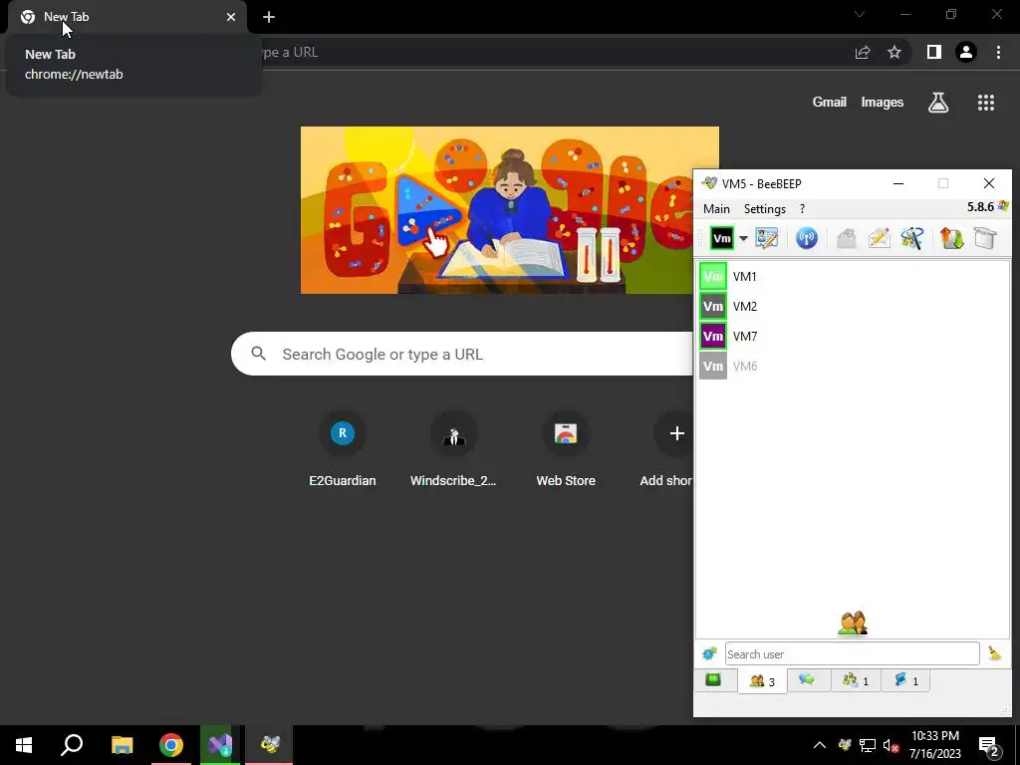Switch to the chat bubbles tab
Viewport: 1020px width, 765px height.
tap(807, 680)
